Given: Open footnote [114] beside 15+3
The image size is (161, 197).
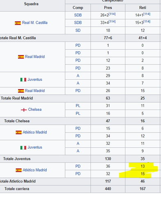Looking at the screenshot, I should pos(147,21).
